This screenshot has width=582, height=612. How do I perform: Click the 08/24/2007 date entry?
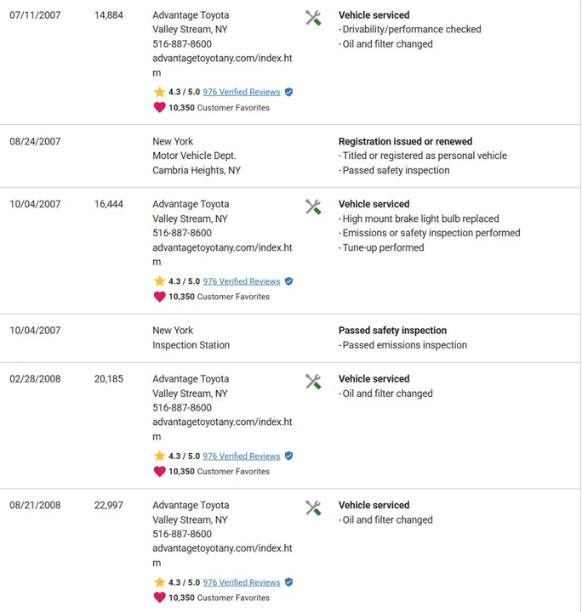tap(35, 141)
